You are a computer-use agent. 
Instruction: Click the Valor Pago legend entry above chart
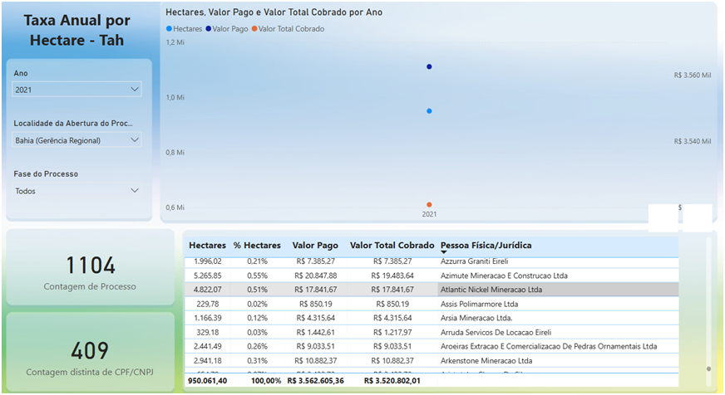click(229, 29)
